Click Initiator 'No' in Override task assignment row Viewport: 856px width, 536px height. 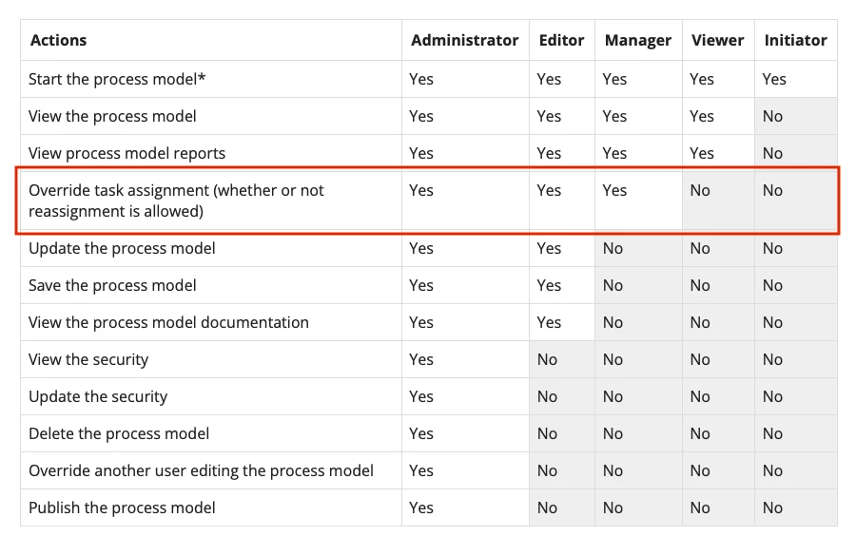pyautogui.click(x=772, y=190)
